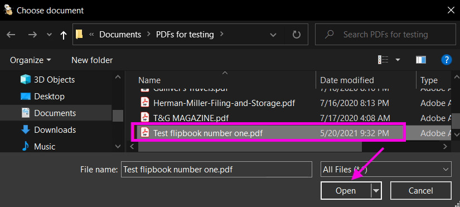
Task: Expand the Open button split arrow
Action: (376, 191)
